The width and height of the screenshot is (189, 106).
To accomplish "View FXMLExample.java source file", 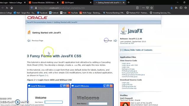I will tap(129, 71).
